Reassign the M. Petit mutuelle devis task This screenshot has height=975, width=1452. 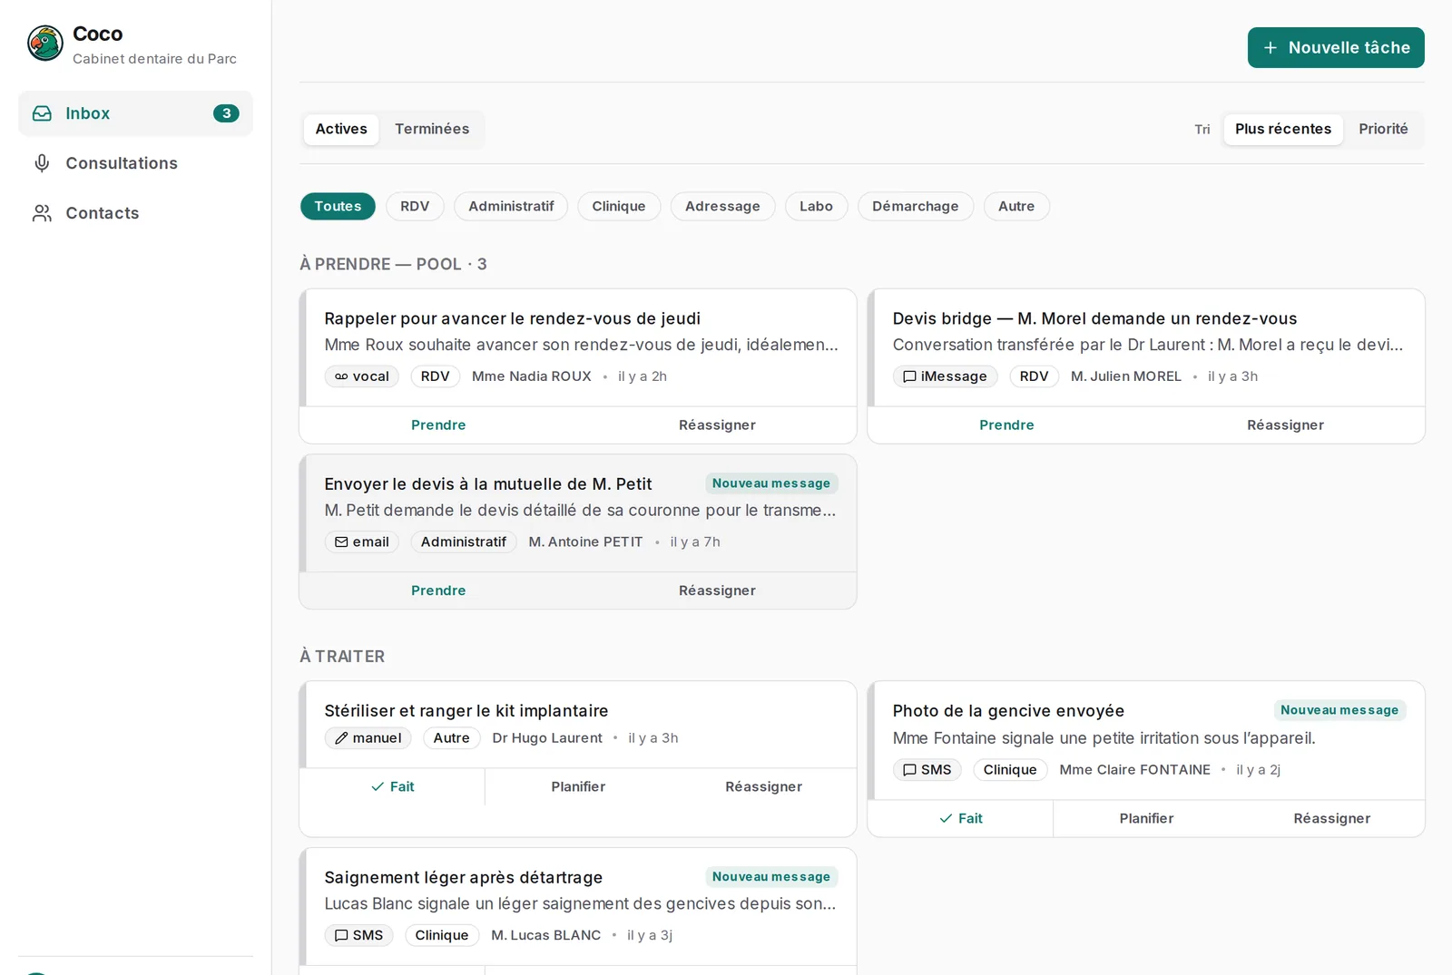click(x=717, y=590)
